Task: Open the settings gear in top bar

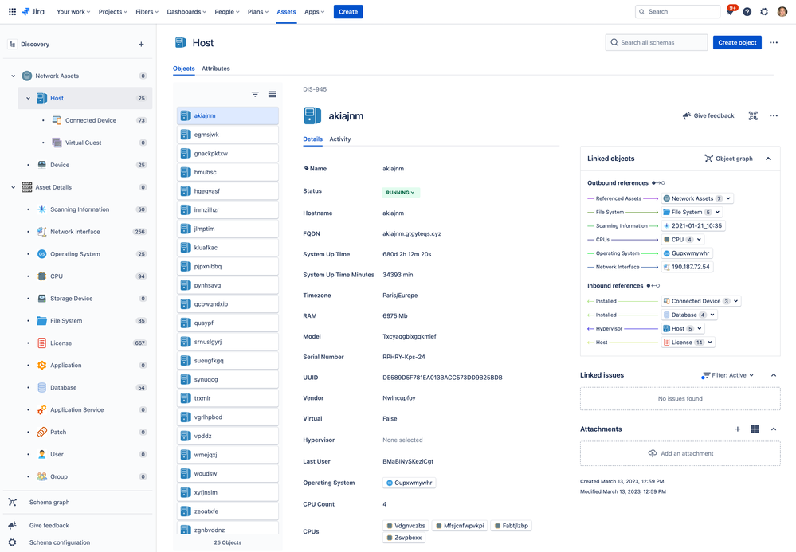Action: click(x=764, y=11)
